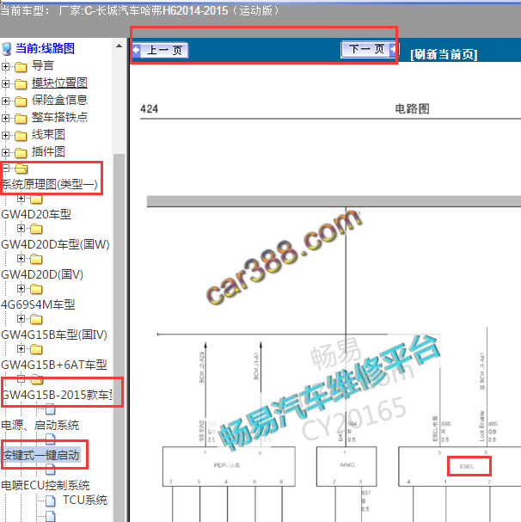
Task: Go to previous page with 上一页 button
Action: pyautogui.click(x=160, y=50)
